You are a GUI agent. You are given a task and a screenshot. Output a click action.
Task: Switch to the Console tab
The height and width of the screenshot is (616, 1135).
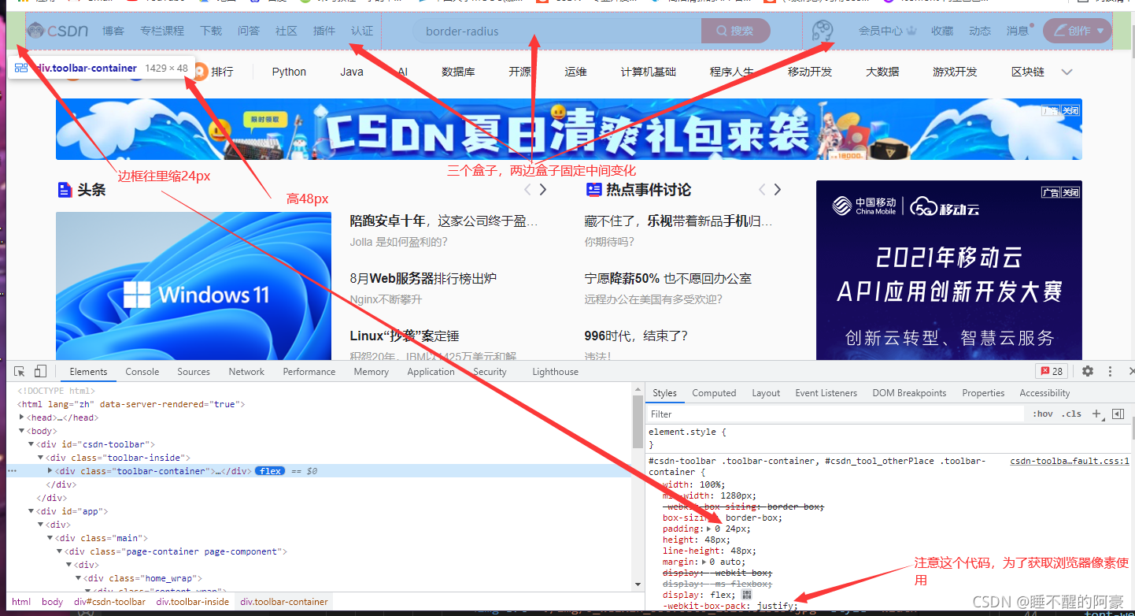click(142, 372)
